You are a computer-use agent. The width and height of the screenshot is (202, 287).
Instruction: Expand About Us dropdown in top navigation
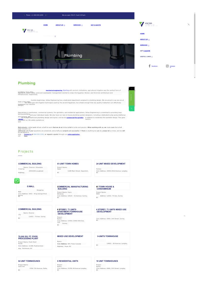click(64, 25)
